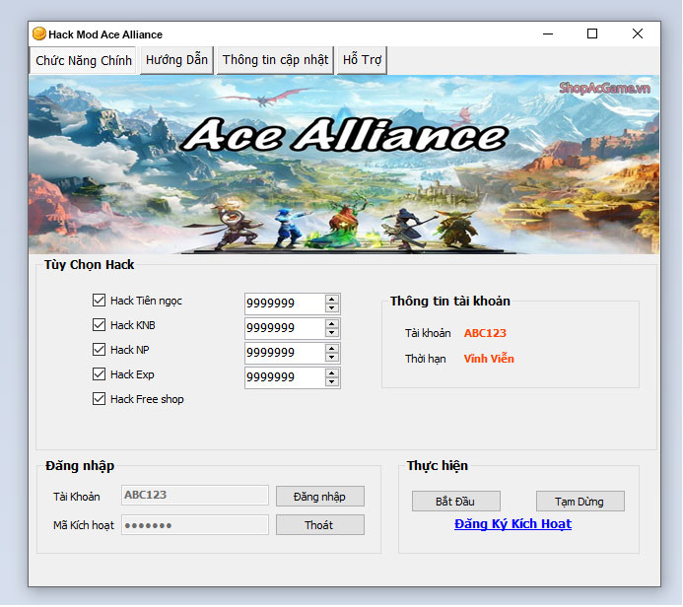Click the Thoát button

point(320,524)
